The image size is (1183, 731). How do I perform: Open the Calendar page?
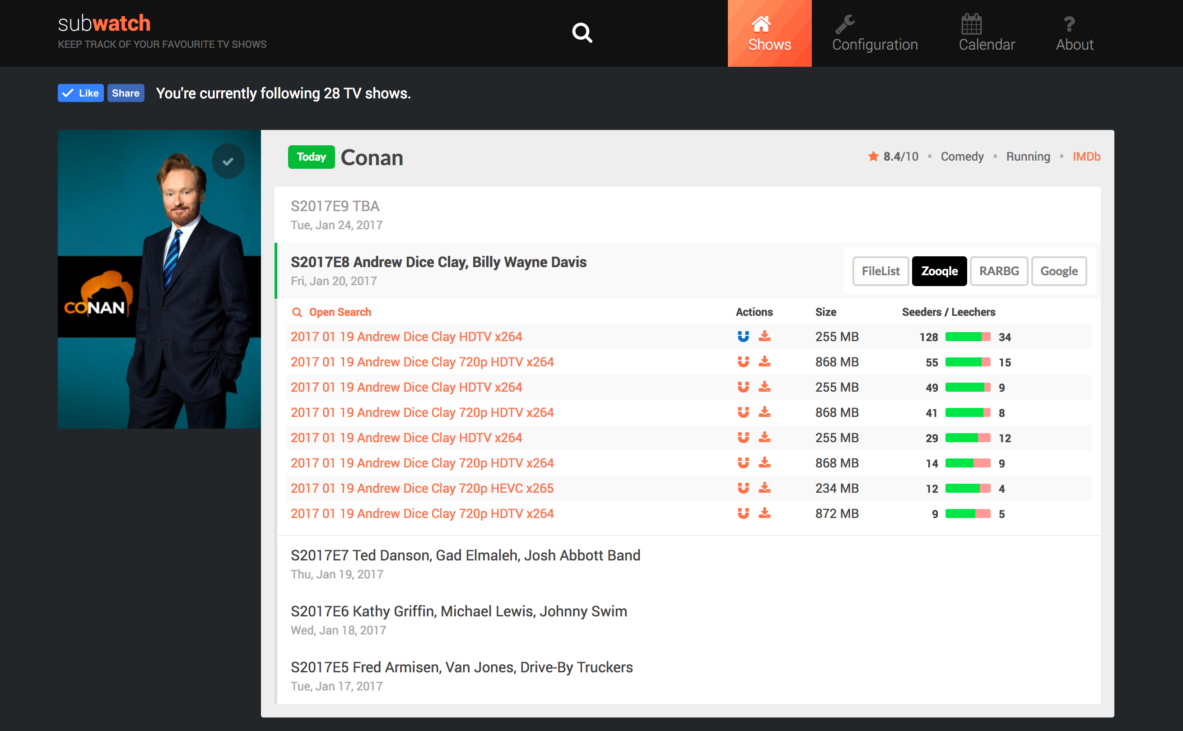tap(986, 33)
